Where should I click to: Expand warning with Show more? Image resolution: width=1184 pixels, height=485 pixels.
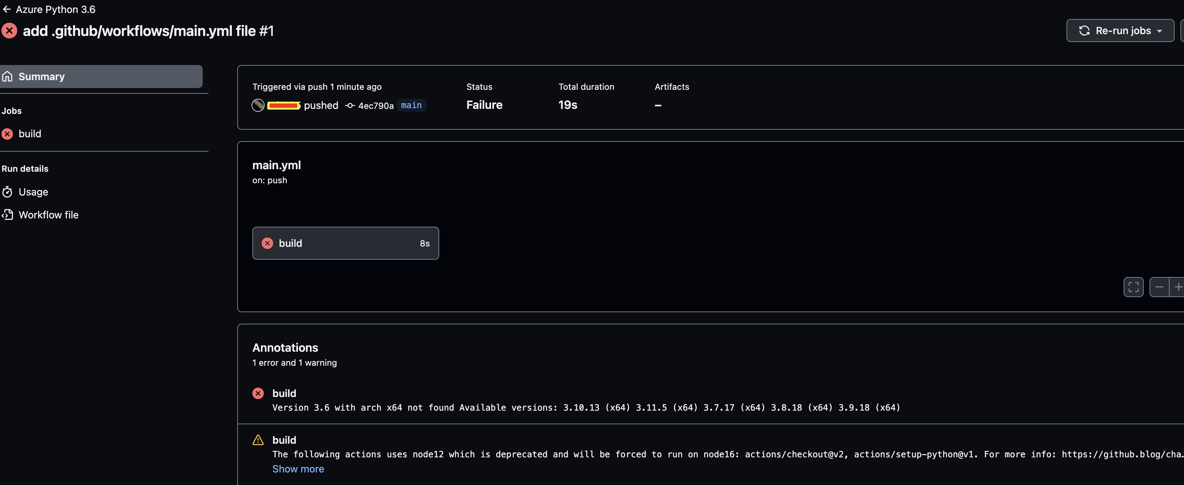click(x=298, y=469)
